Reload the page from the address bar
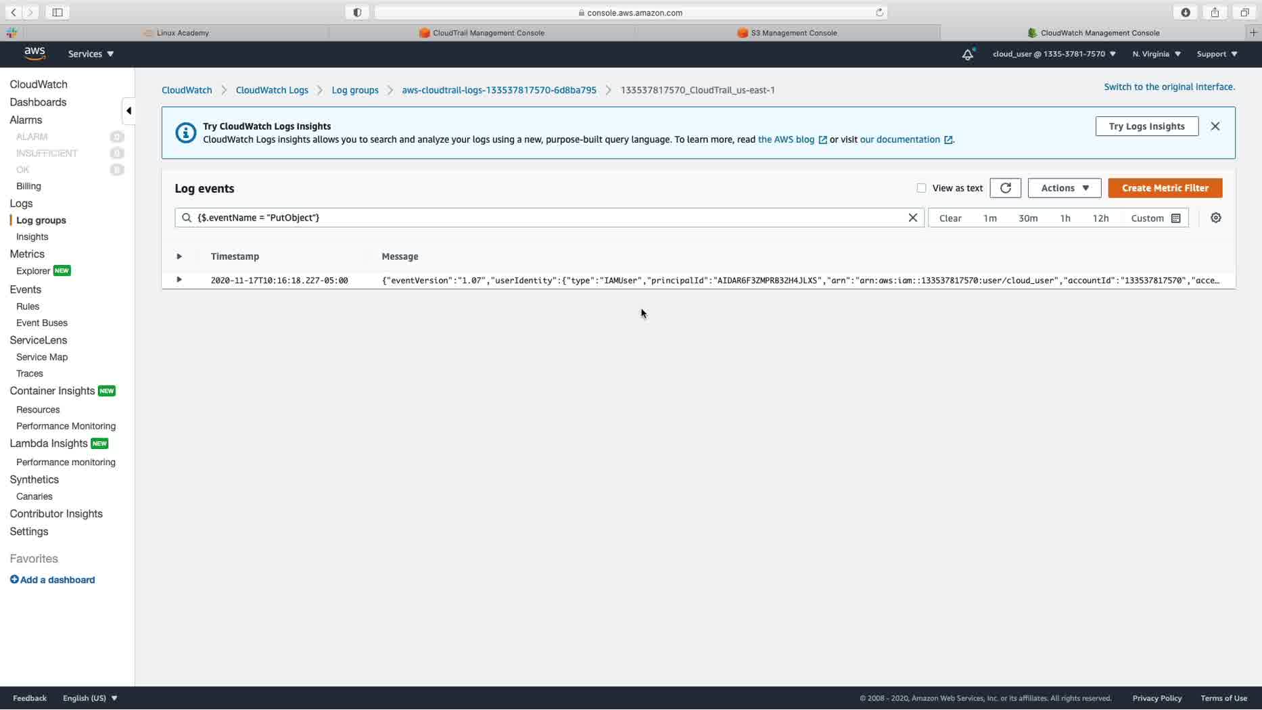 coord(879,12)
